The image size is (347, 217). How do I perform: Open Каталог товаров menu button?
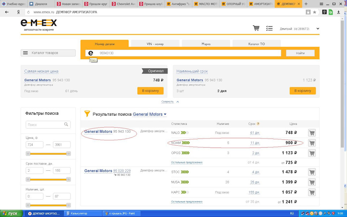[x=48, y=53]
